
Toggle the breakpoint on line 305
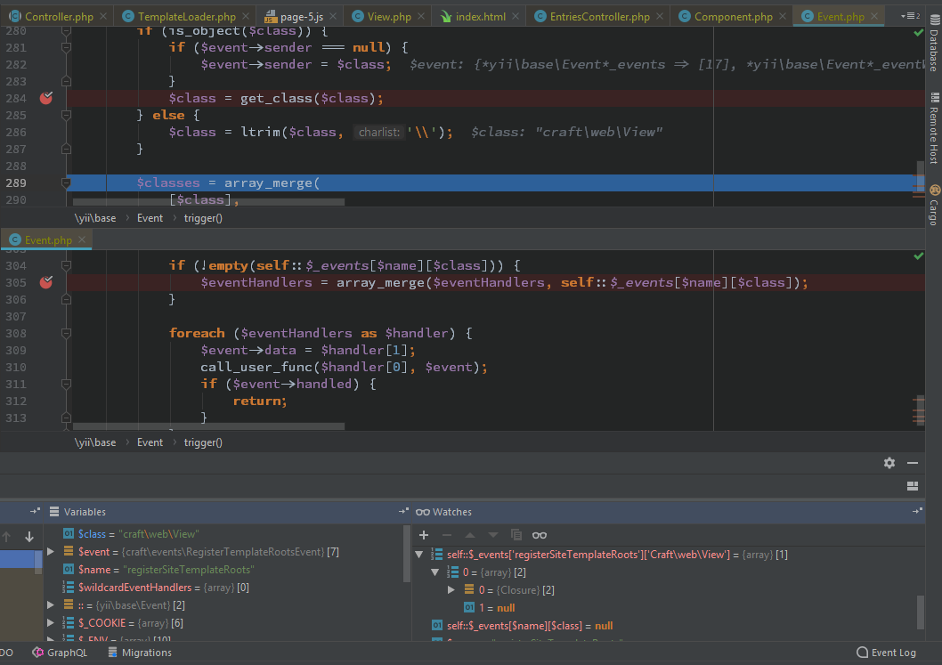coord(45,281)
